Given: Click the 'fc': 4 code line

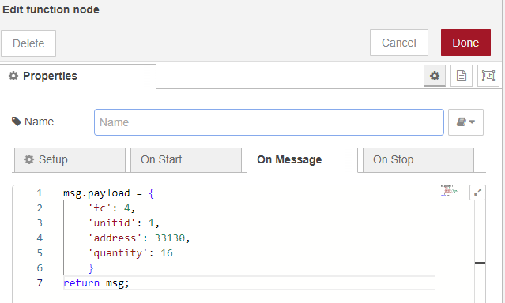Looking at the screenshot, I should [111, 208].
